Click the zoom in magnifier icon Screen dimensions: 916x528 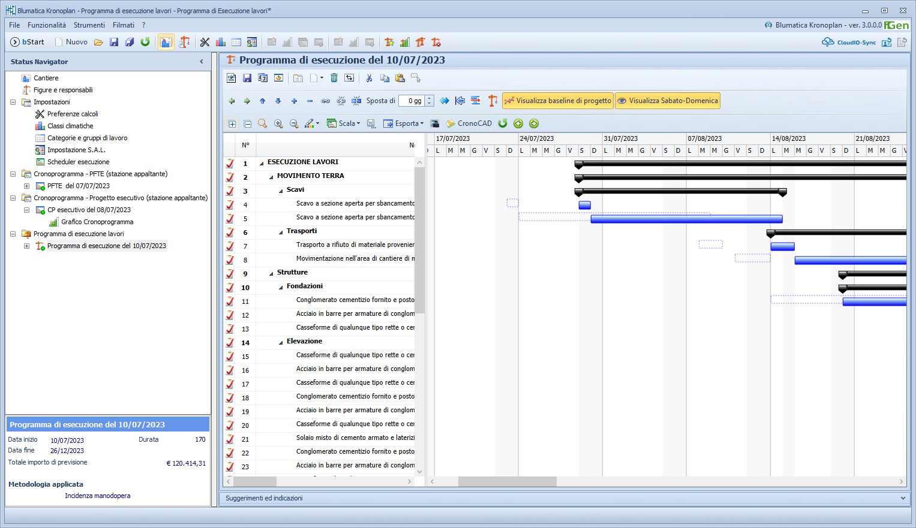point(278,123)
